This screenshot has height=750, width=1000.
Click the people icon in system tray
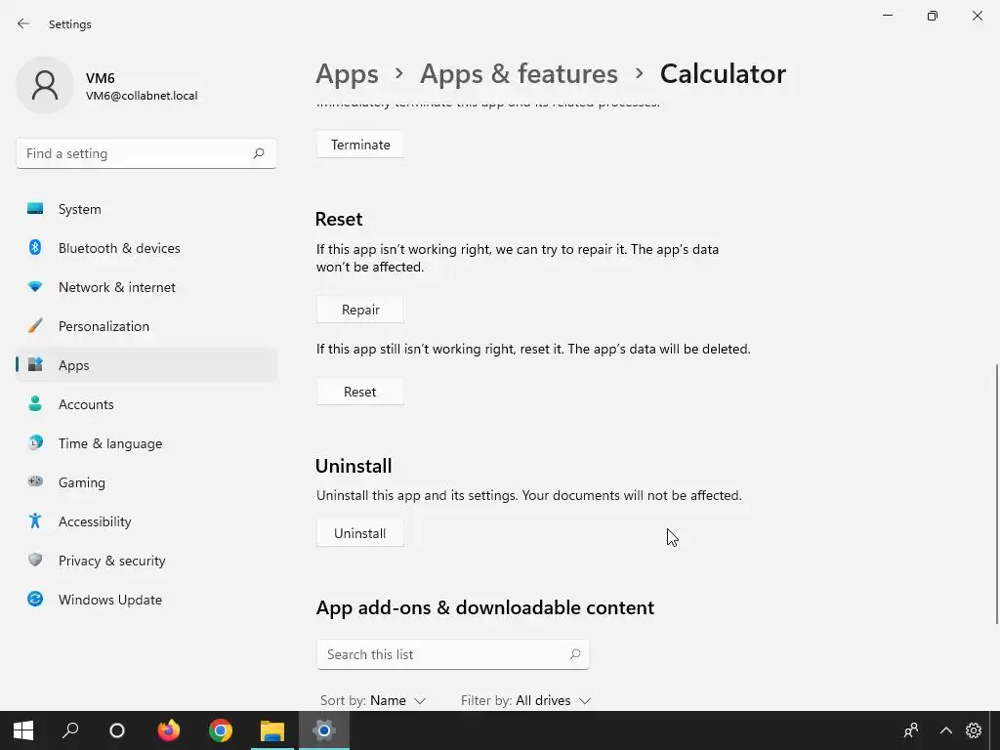coord(911,730)
